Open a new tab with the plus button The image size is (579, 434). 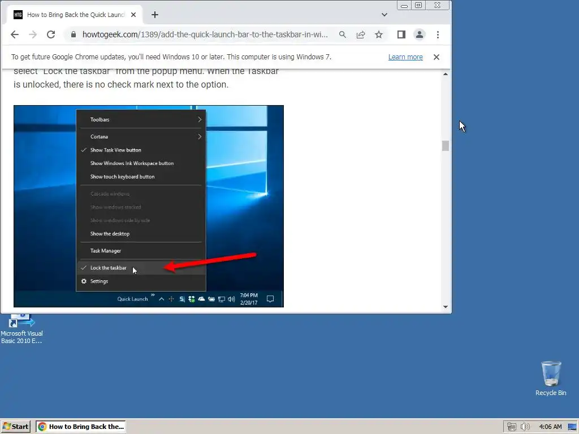tap(155, 15)
